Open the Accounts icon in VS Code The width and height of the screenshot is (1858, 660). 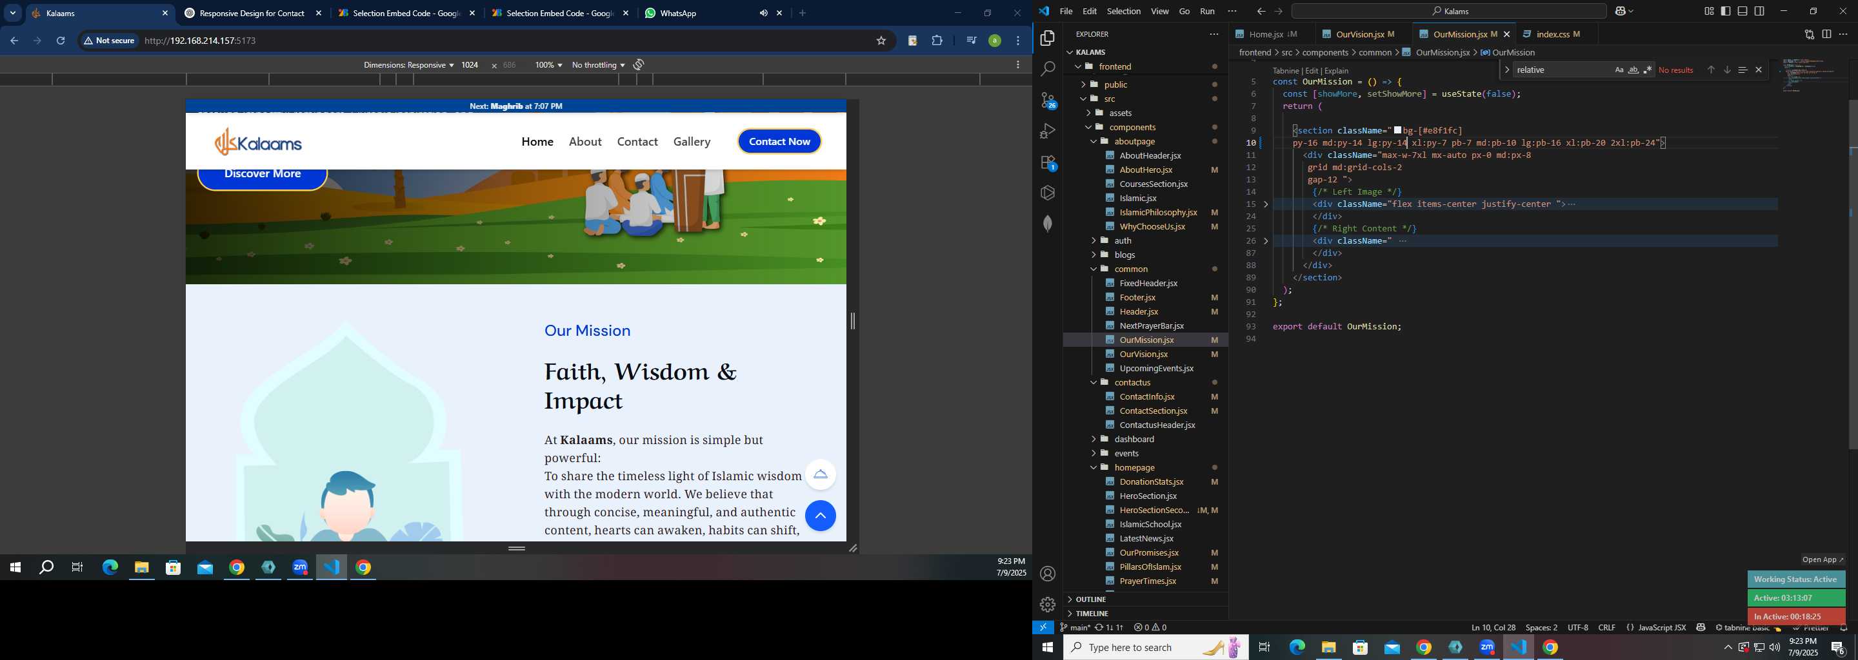click(1047, 574)
